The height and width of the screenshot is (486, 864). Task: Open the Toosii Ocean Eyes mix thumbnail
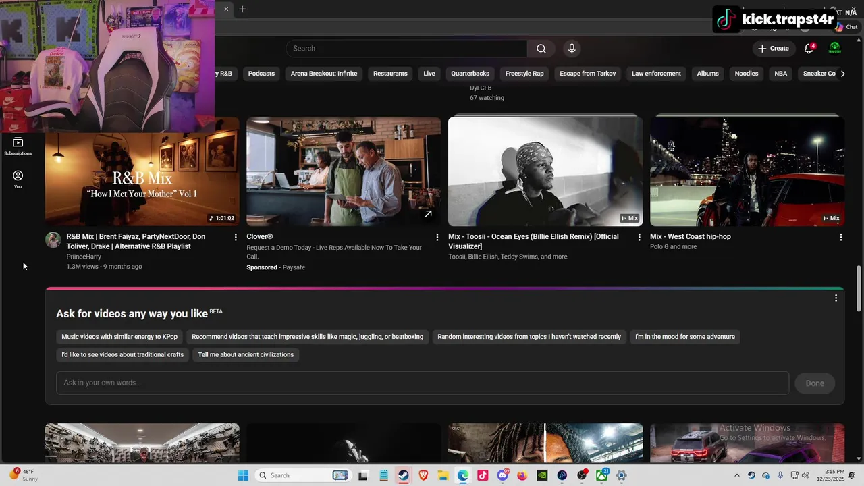coord(545,171)
